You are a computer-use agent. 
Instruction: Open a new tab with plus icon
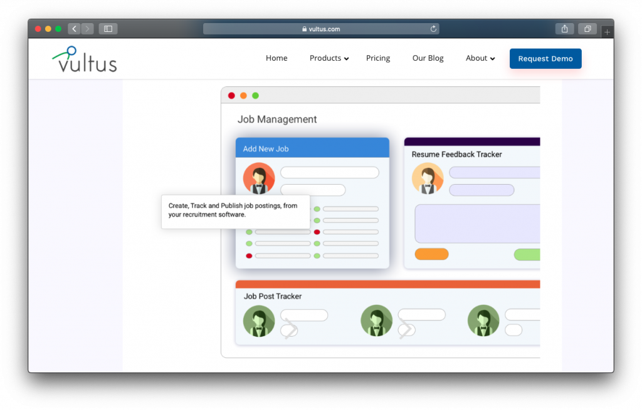tap(606, 31)
